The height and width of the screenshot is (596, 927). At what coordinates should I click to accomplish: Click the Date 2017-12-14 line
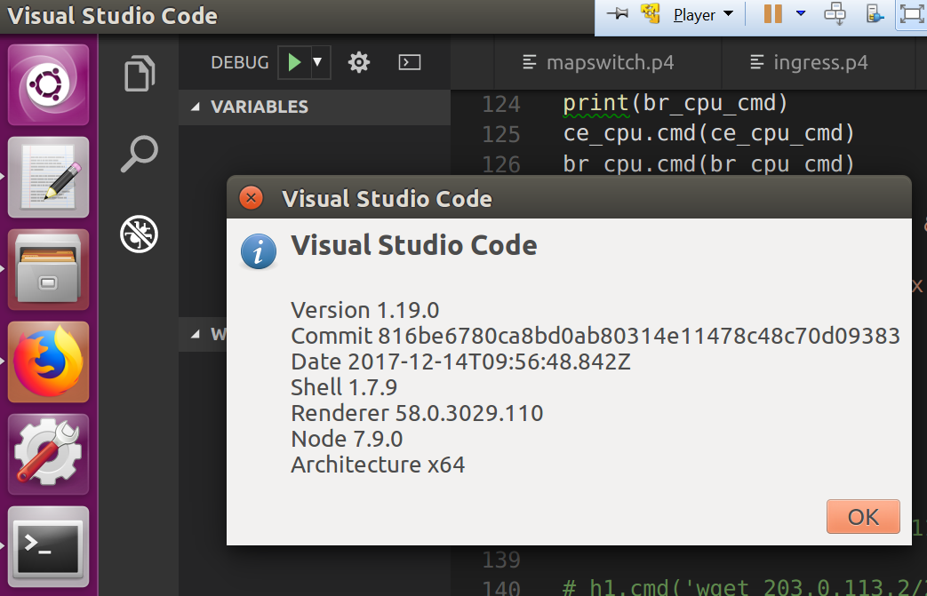coord(460,362)
